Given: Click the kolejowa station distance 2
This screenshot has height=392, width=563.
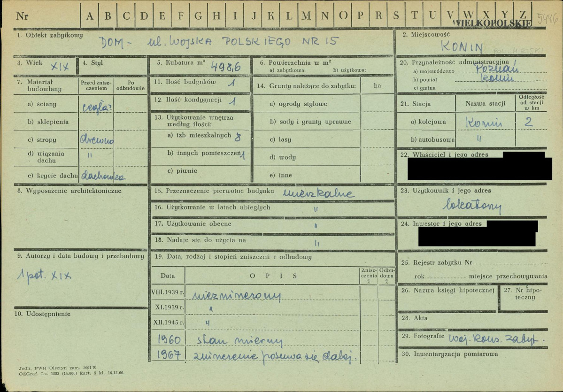Looking at the screenshot, I should tap(528, 122).
